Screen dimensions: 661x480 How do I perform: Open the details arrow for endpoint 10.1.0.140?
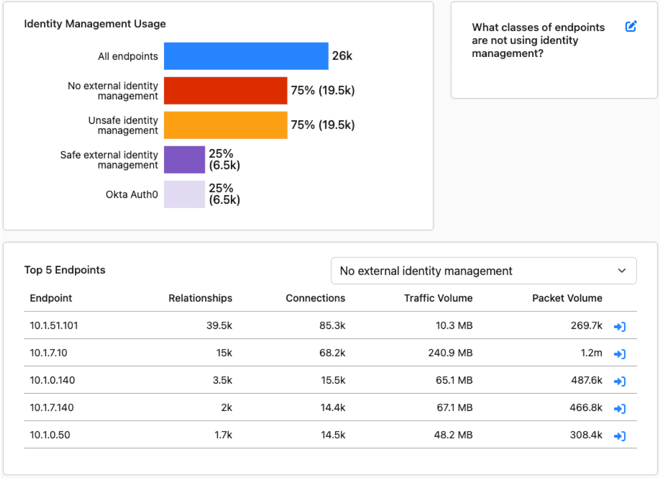pos(619,381)
